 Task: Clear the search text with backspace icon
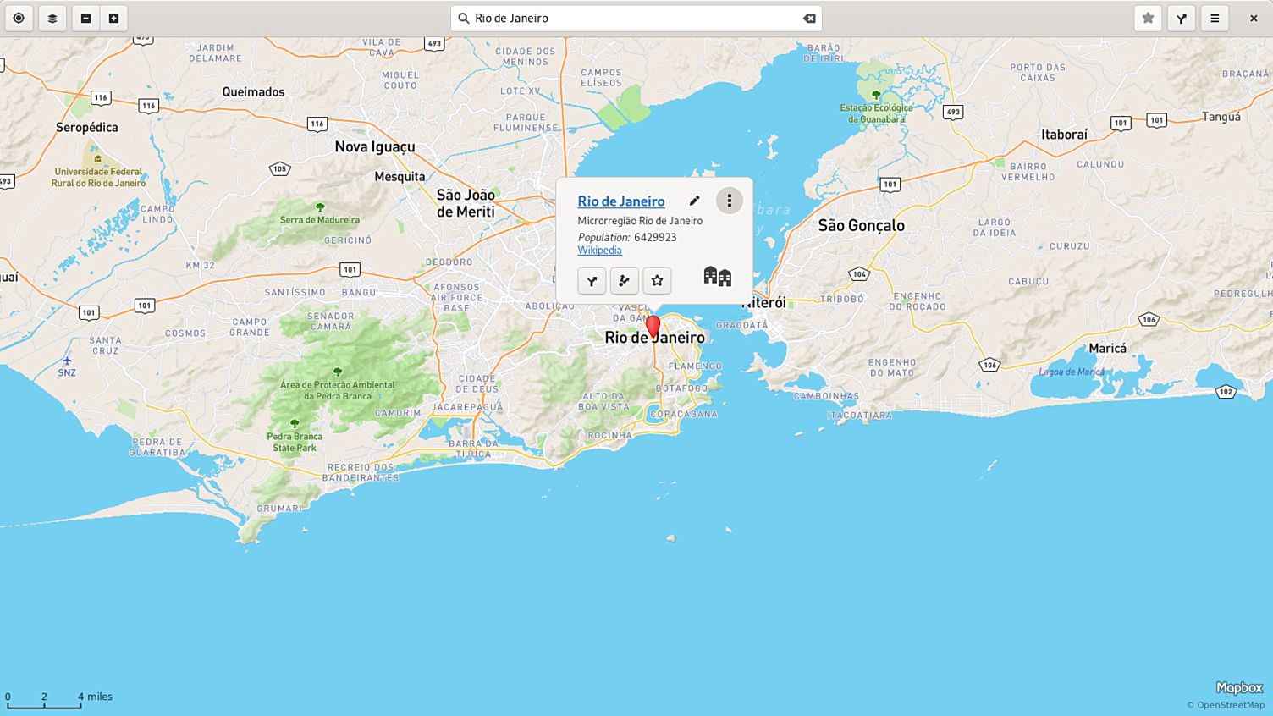click(x=809, y=18)
